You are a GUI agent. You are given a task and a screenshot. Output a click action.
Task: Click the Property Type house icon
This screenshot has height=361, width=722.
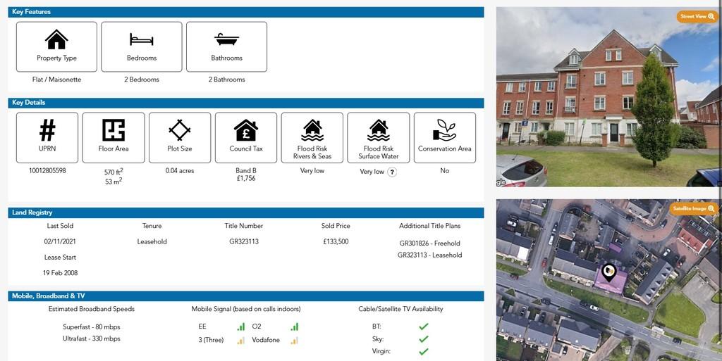coord(56,39)
